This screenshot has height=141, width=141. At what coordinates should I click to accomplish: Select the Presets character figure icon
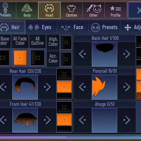point(5,10)
